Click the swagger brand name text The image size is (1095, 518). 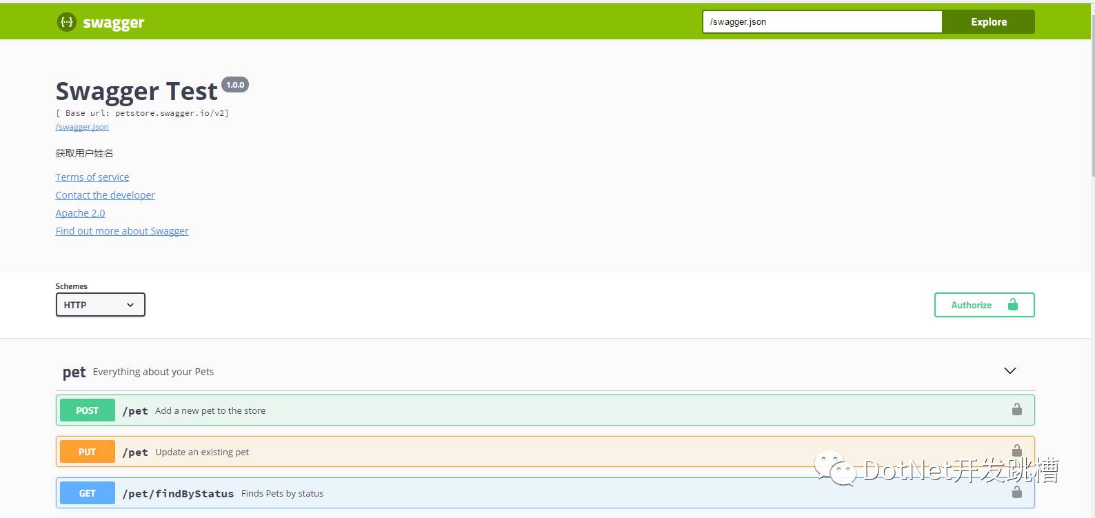pyautogui.click(x=113, y=23)
